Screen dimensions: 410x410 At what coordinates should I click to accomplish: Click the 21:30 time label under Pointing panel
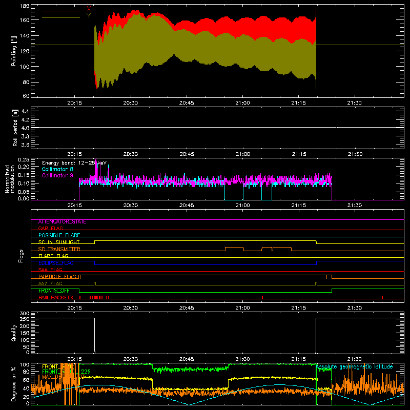pos(355,103)
